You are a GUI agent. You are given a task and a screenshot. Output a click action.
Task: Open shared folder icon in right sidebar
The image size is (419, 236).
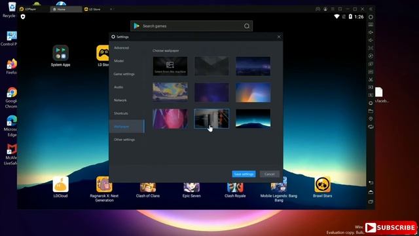click(371, 111)
